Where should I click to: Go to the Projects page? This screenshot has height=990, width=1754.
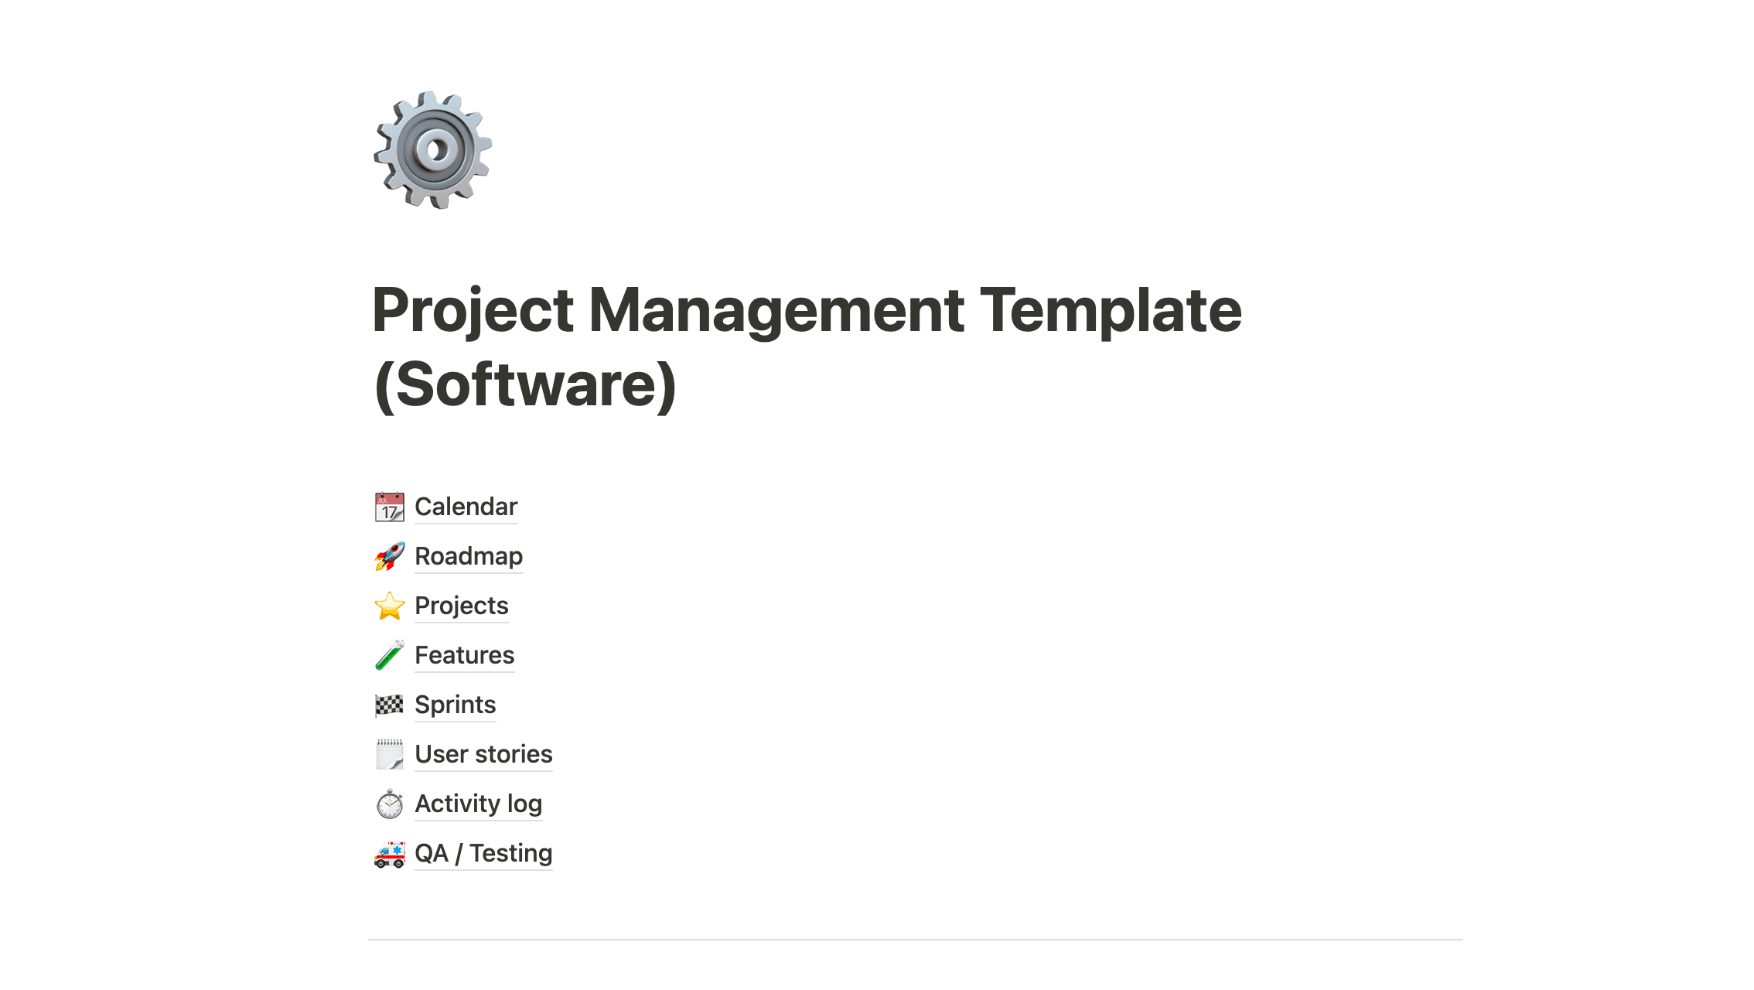[x=462, y=606]
